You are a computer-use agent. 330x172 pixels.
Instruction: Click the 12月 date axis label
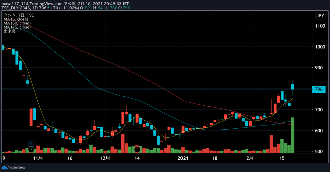pyautogui.click(x=105, y=158)
